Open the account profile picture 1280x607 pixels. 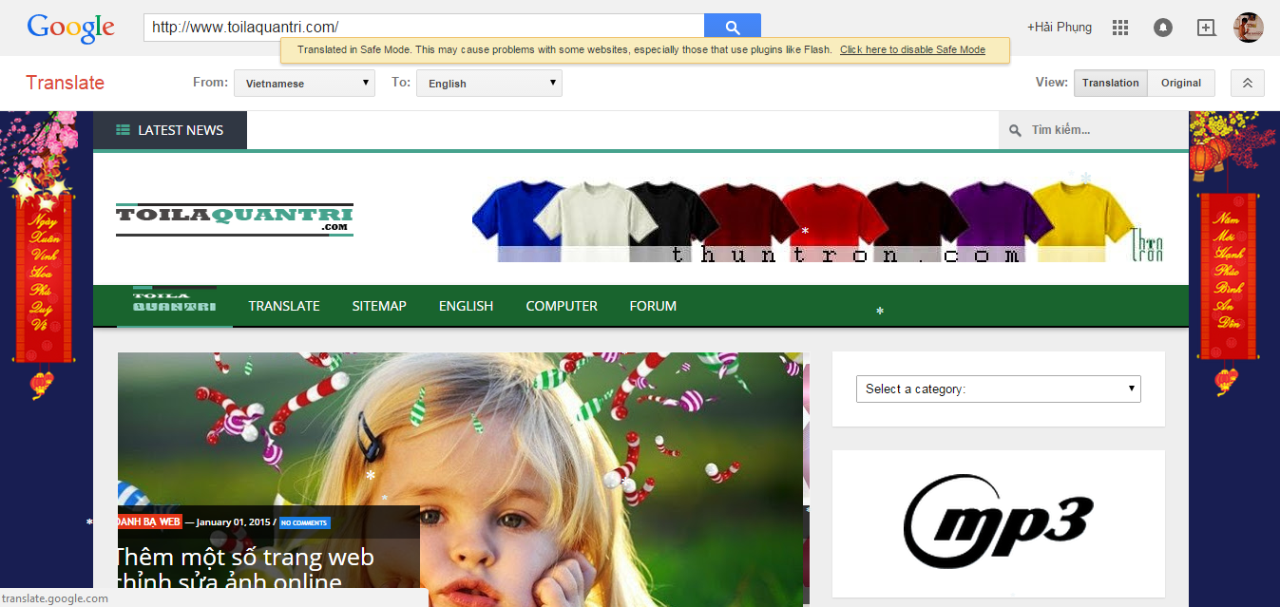point(1248,28)
